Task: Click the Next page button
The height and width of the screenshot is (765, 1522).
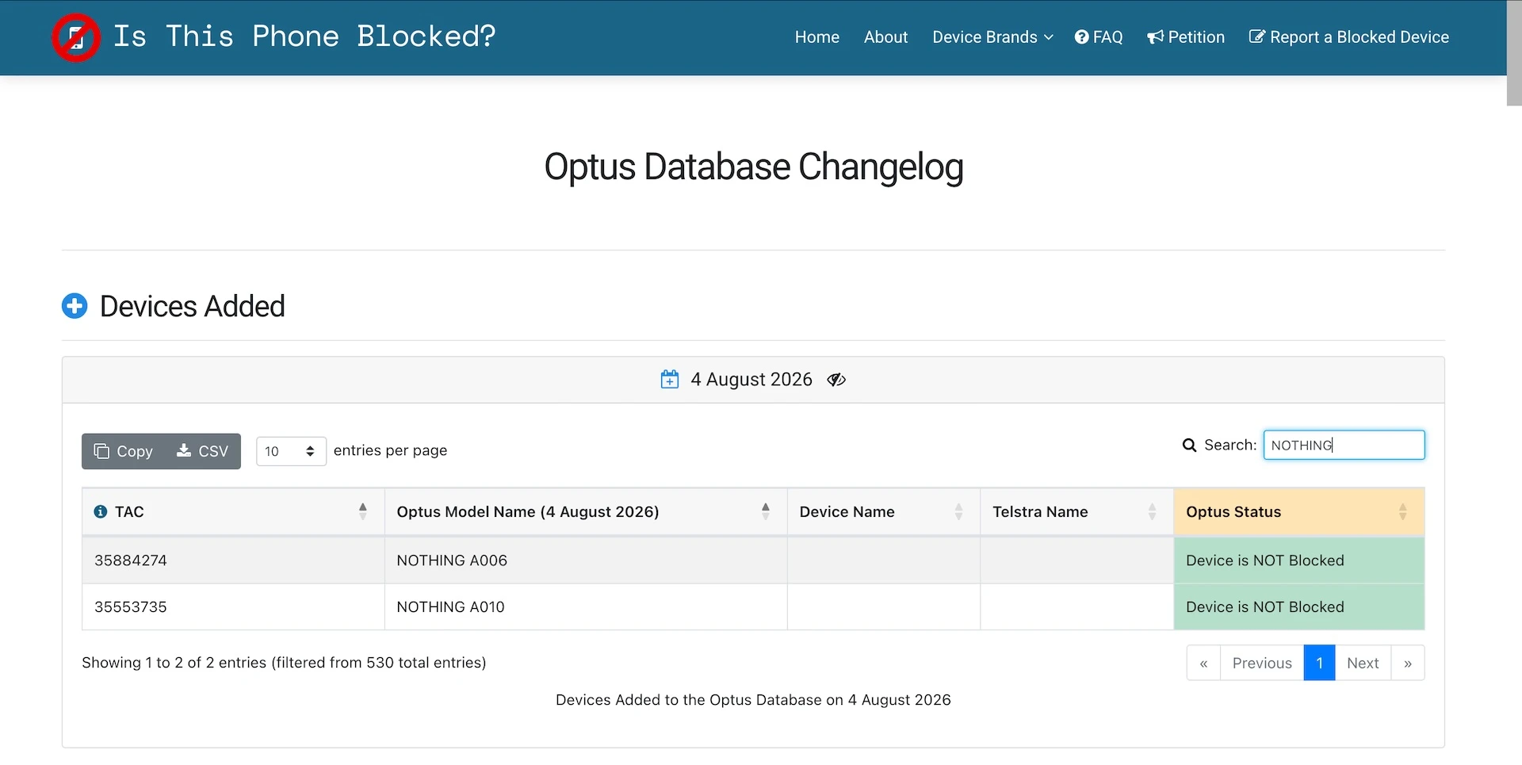Action: 1363,663
